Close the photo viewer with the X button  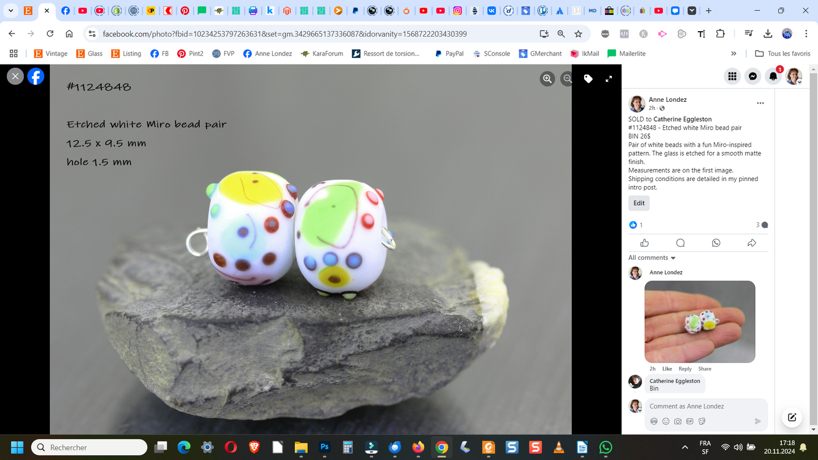coord(15,76)
